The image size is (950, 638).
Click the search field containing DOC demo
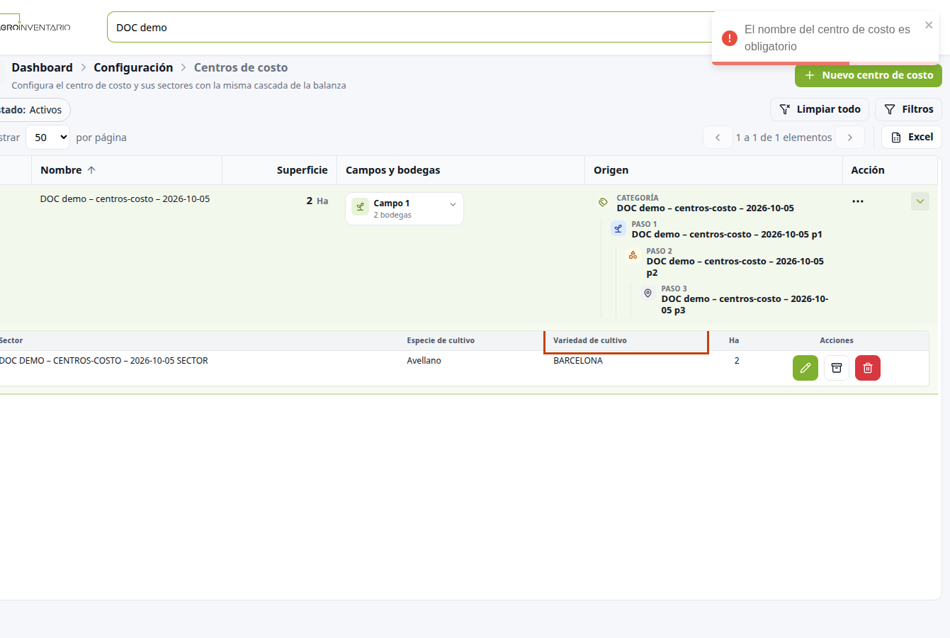[x=411, y=28]
